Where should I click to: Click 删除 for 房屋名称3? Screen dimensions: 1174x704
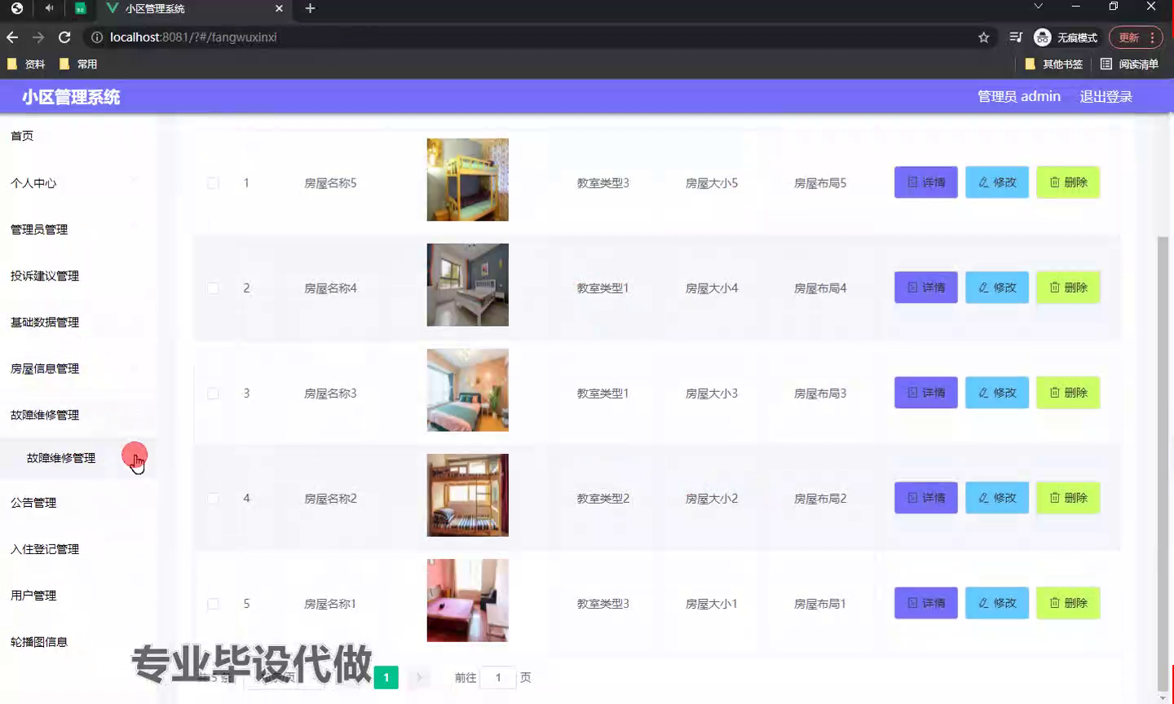point(1068,393)
